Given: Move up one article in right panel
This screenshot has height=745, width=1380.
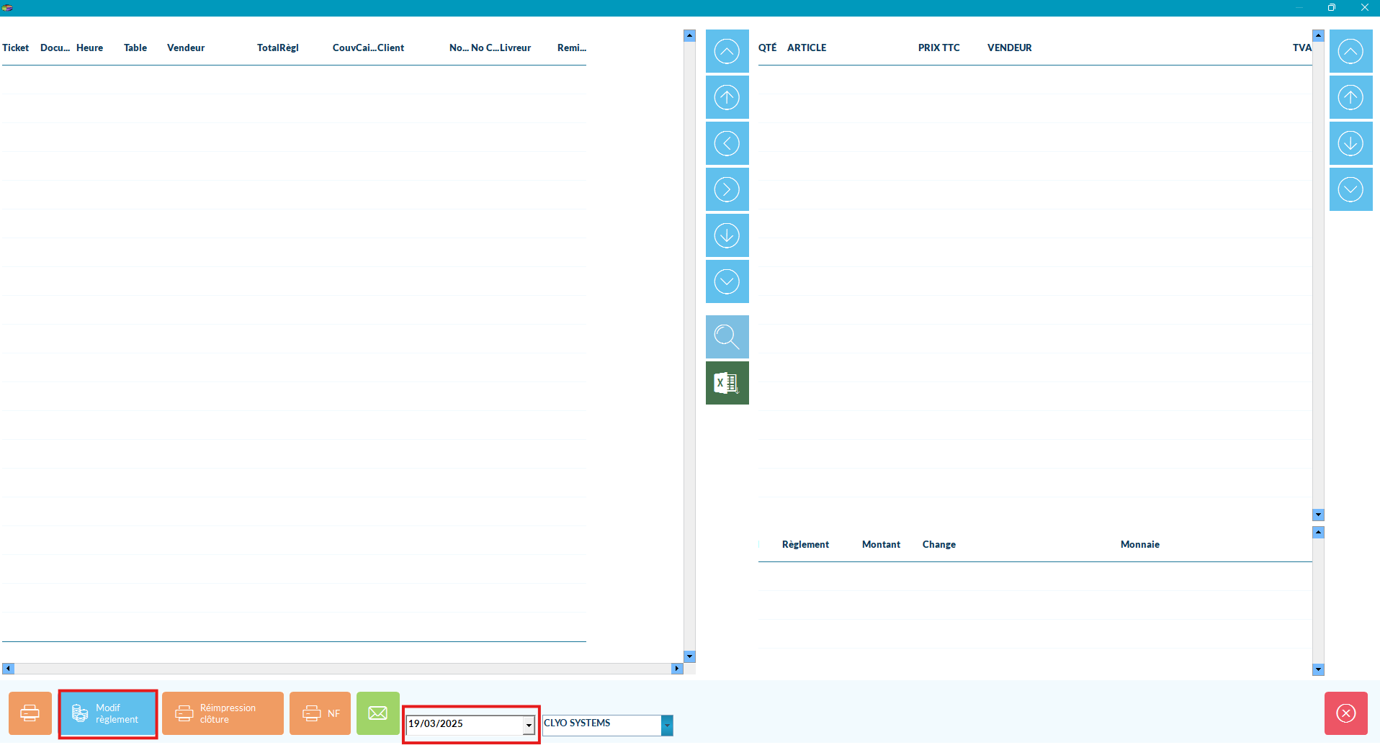Looking at the screenshot, I should (x=1350, y=98).
